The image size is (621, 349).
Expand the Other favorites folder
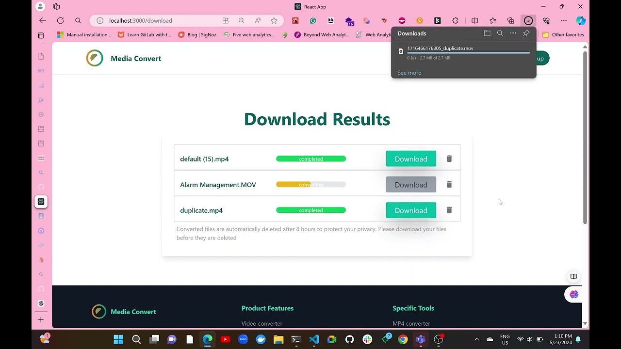pyautogui.click(x=563, y=35)
